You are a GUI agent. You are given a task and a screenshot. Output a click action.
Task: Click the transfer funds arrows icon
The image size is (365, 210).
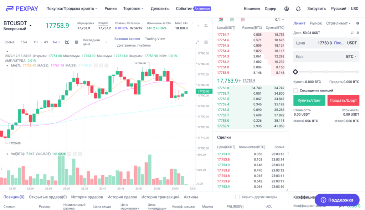352,33
